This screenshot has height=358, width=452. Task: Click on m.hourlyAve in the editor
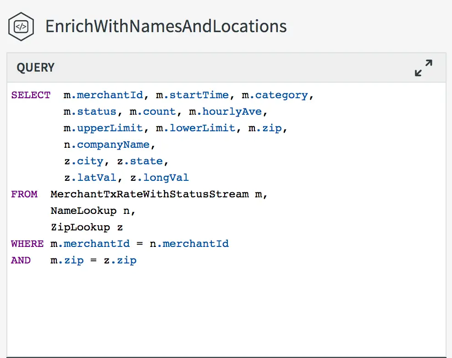(225, 112)
